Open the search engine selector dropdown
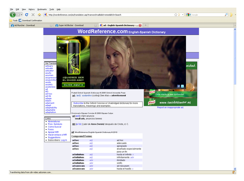 pos(189,15)
